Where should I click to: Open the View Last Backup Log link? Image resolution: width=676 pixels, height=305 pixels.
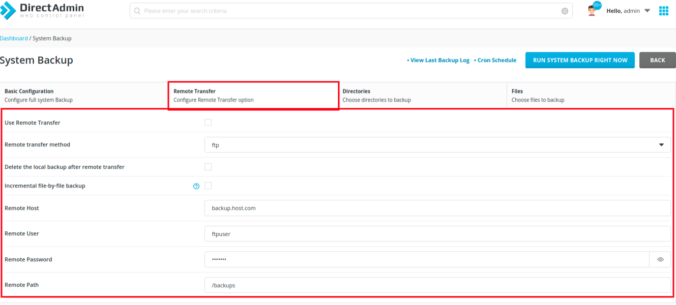point(438,60)
